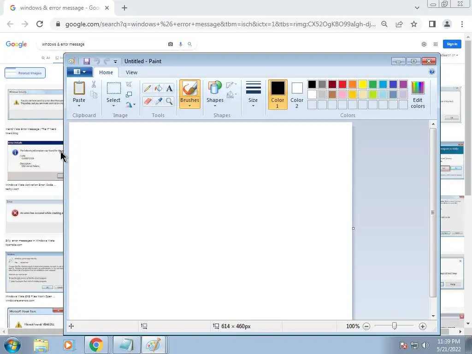Expand the Shapes dropdown arrow

pos(215,106)
